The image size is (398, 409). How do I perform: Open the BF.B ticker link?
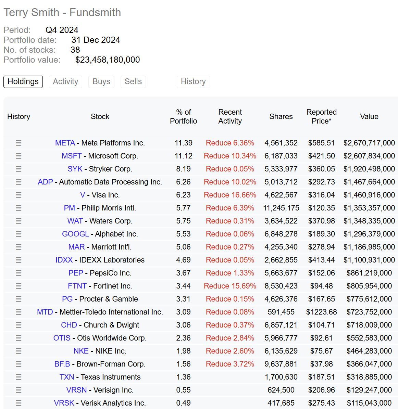click(x=62, y=364)
